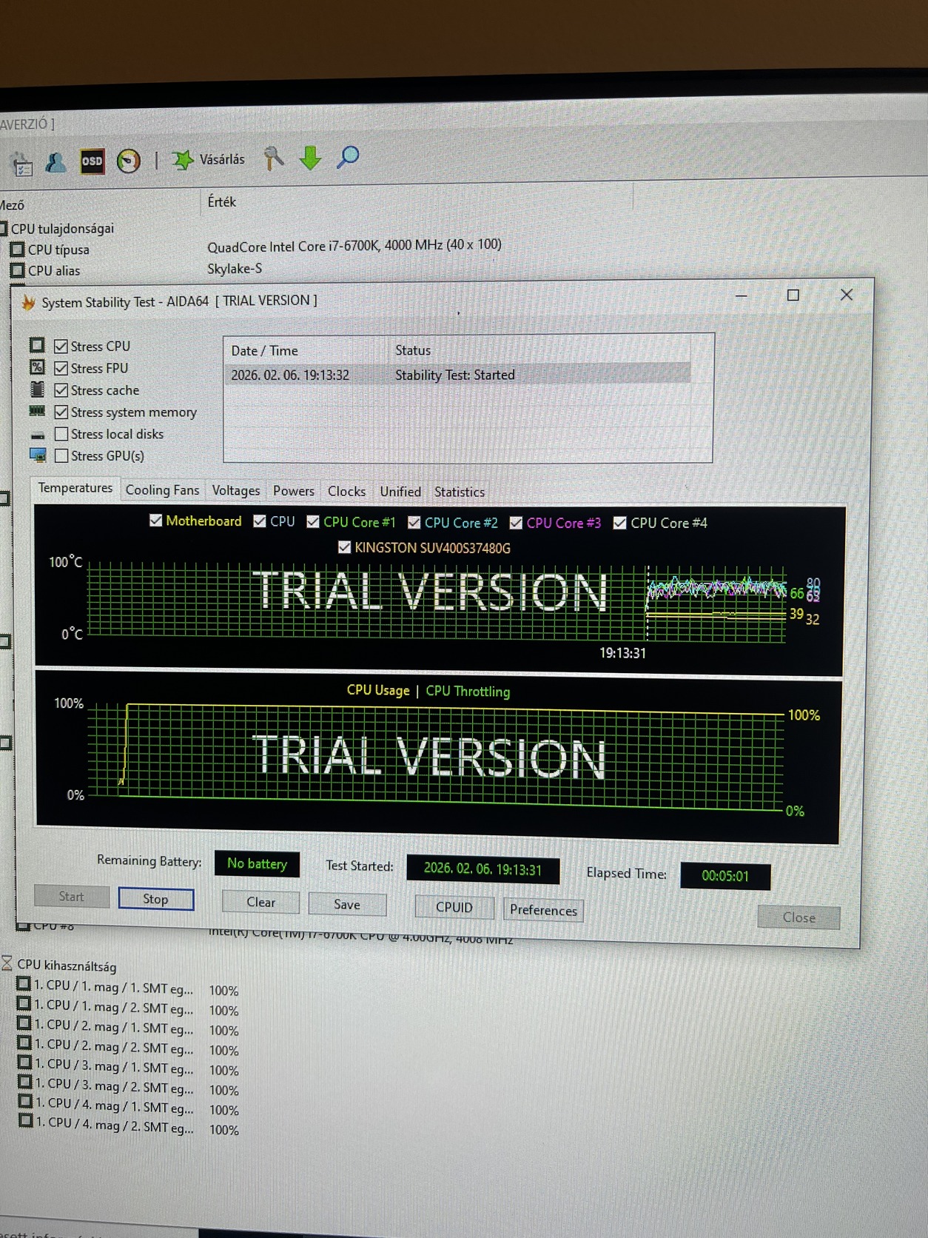
Task: Click the flame icon in Stability Test title
Action: tap(28, 303)
